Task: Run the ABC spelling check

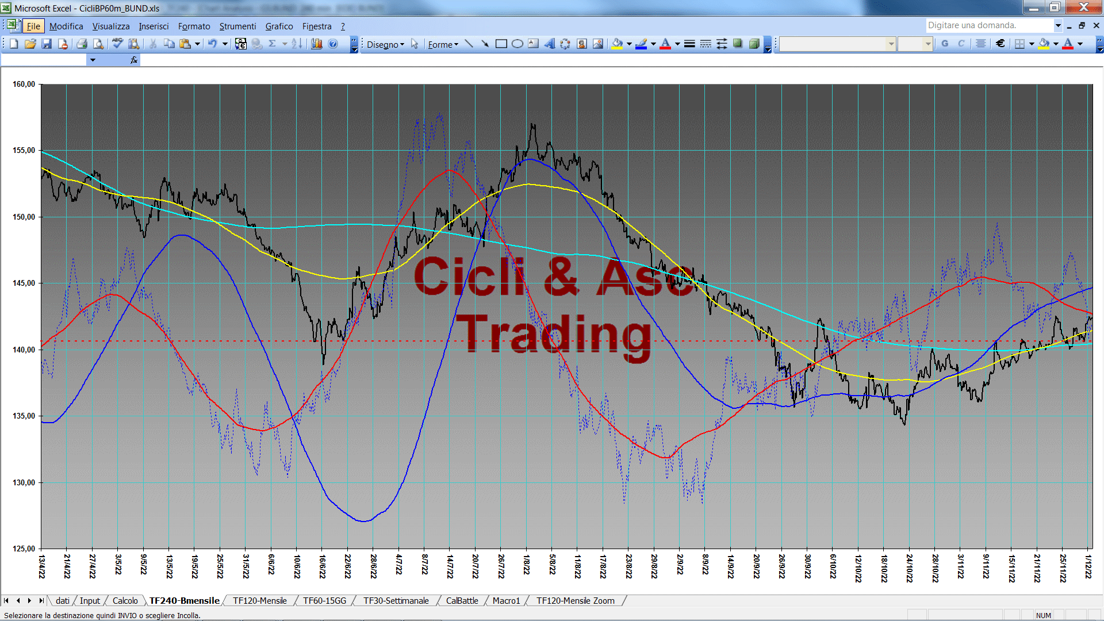Action: (117, 44)
